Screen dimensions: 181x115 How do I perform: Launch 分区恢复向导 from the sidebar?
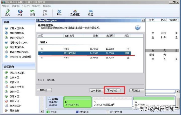tap(17, 47)
